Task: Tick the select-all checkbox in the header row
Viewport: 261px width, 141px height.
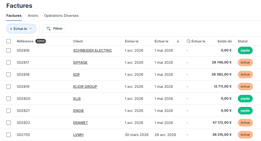Action: pyautogui.click(x=9, y=41)
